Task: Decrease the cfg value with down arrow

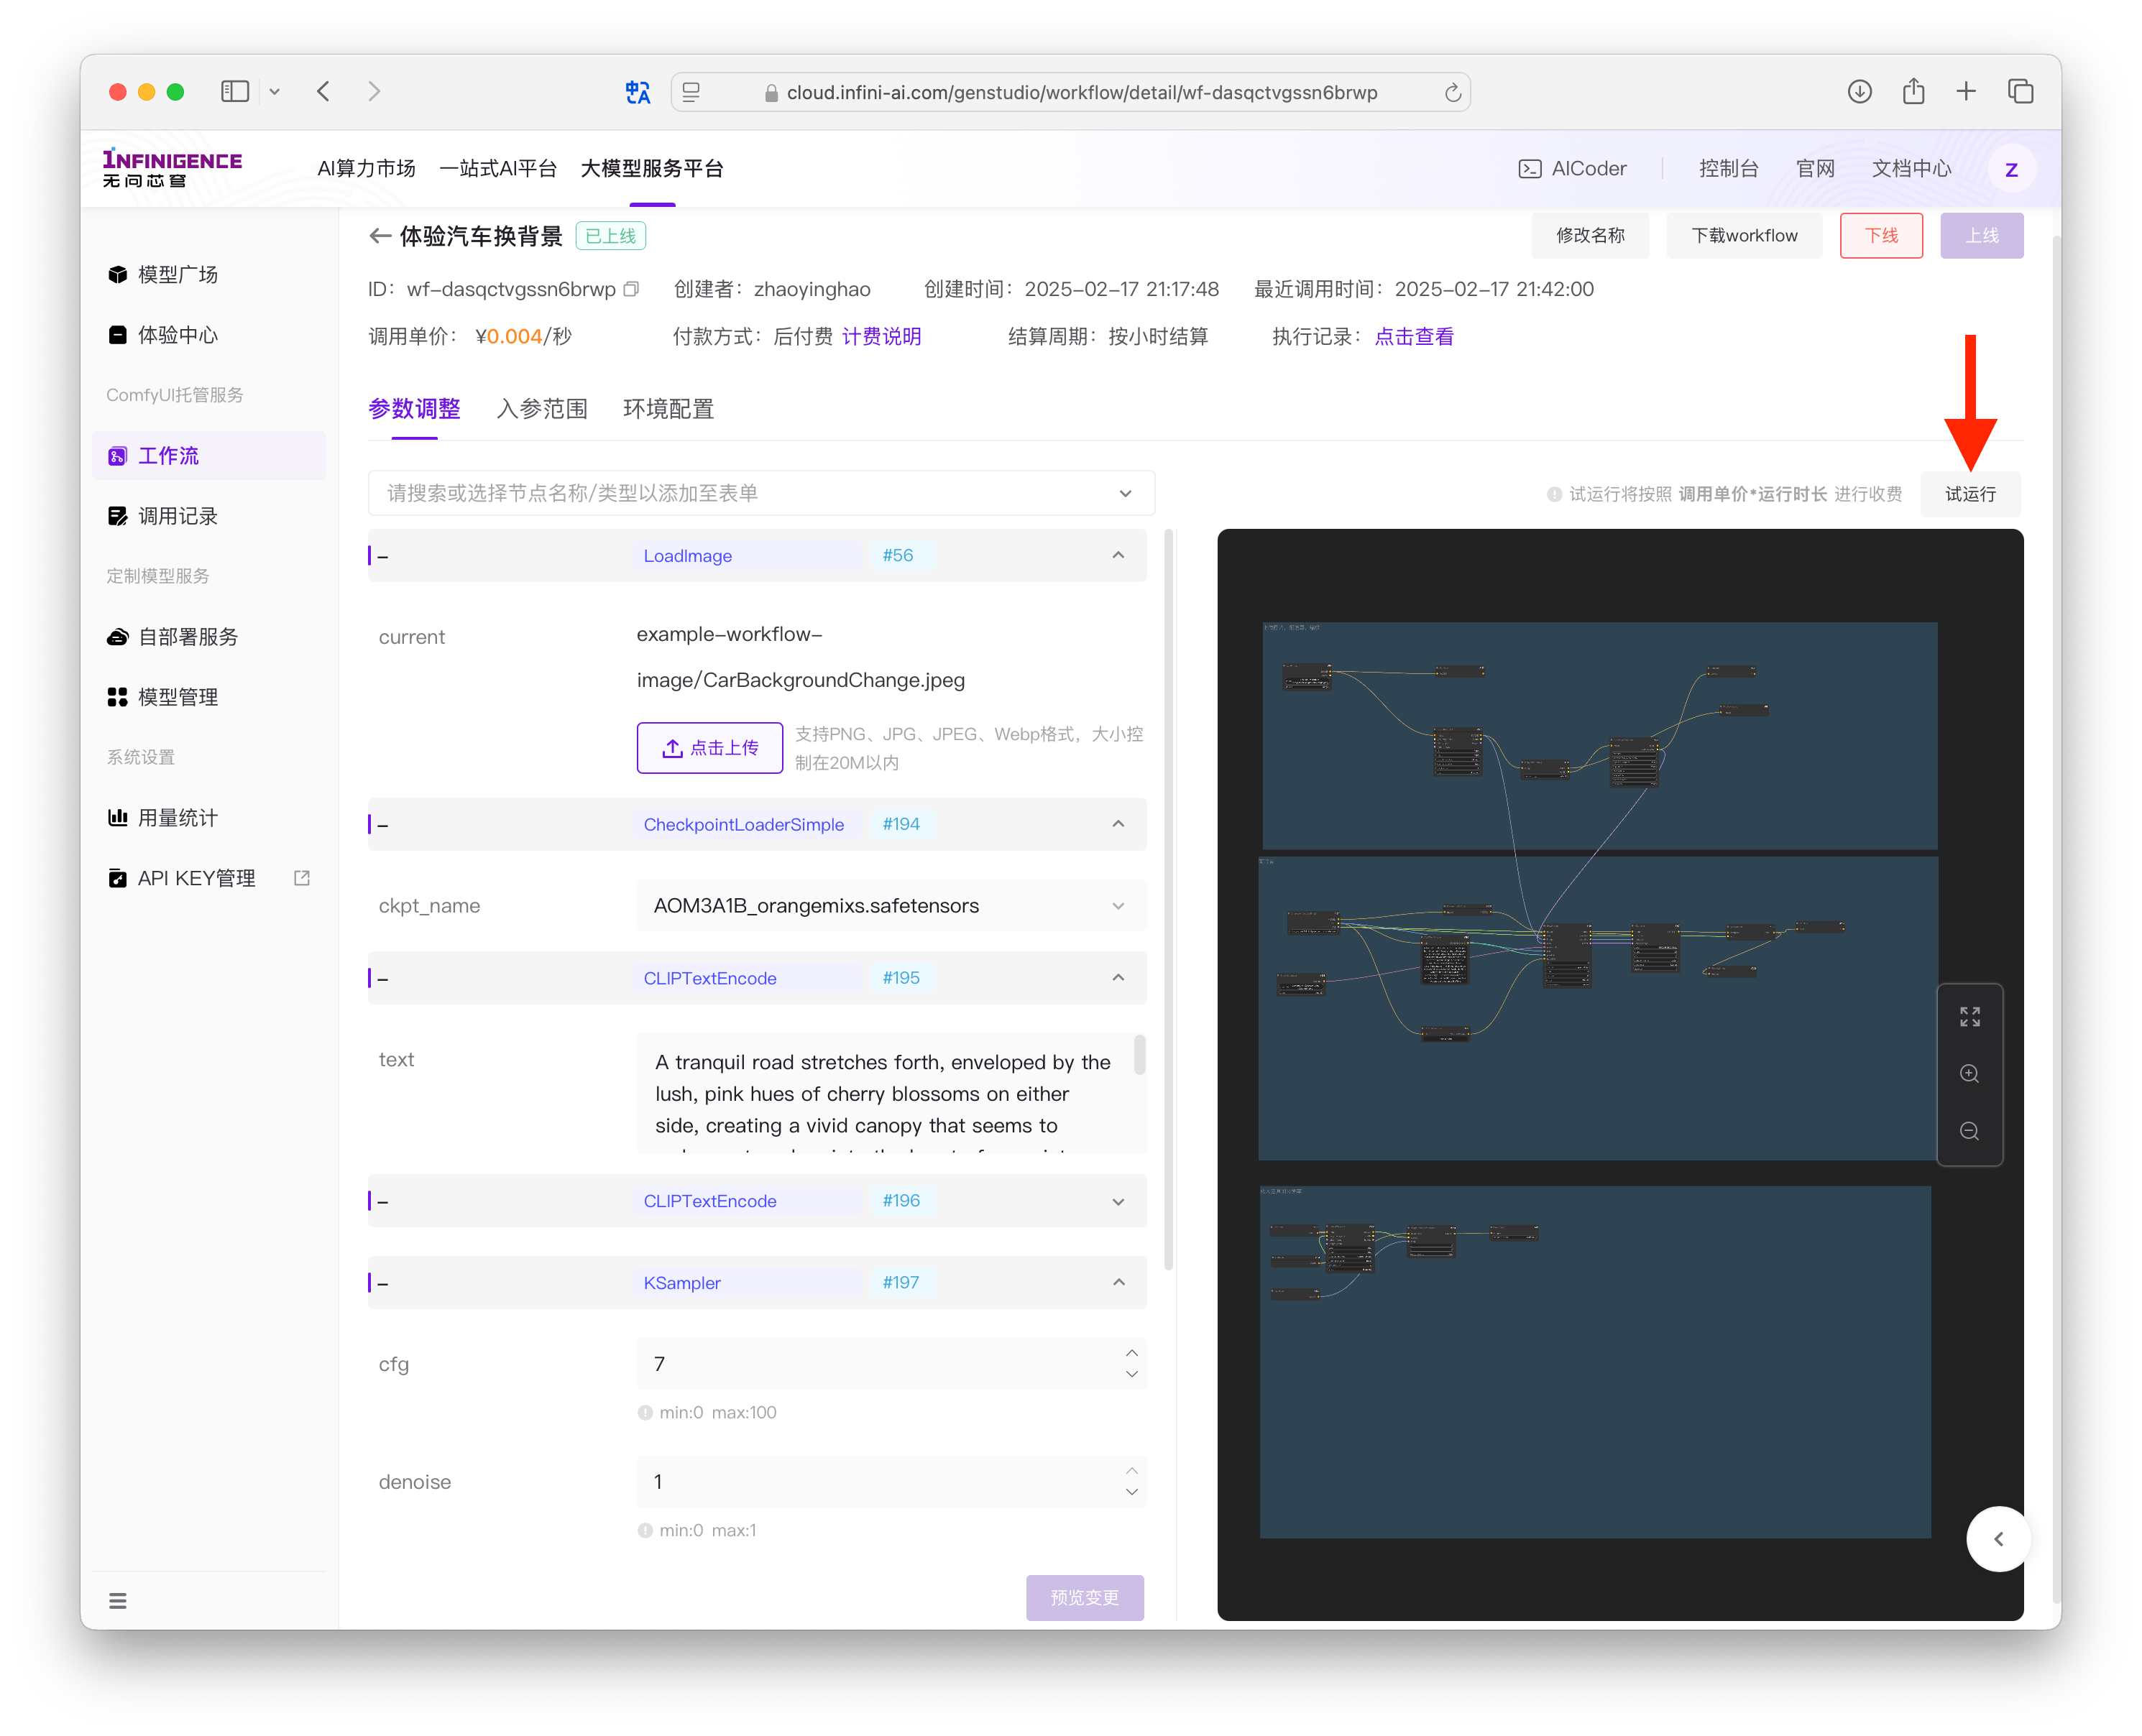Action: pyautogui.click(x=1131, y=1375)
